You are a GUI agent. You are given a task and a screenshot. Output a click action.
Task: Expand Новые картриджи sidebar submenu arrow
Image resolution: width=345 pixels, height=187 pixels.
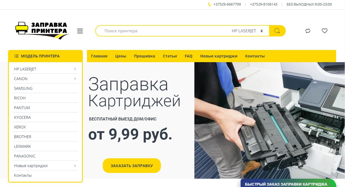pyautogui.click(x=75, y=166)
